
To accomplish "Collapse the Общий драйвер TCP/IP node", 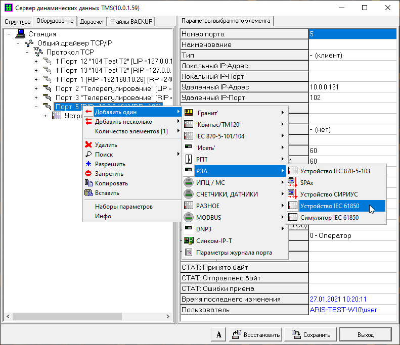I will click(18, 43).
